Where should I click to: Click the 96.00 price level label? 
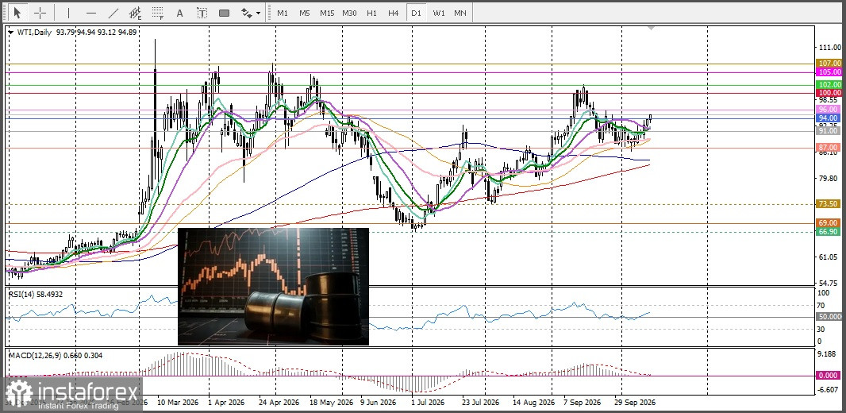click(x=829, y=110)
